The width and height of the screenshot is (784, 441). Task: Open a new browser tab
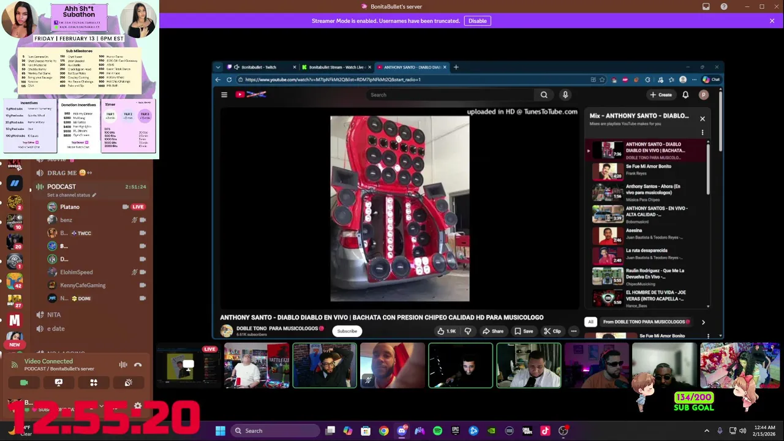[456, 67]
